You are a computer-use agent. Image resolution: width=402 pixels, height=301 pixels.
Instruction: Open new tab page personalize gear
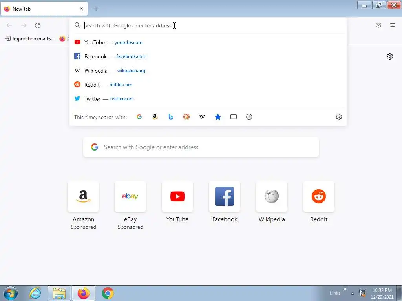pyautogui.click(x=390, y=56)
